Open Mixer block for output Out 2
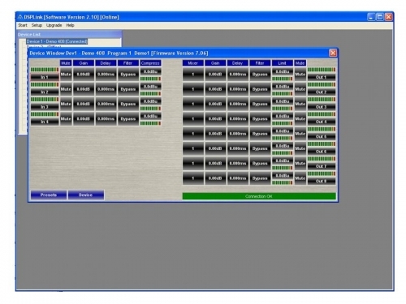 (x=192, y=89)
